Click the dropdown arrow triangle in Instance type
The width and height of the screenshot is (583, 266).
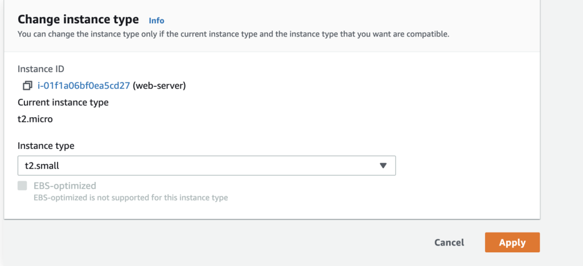pyautogui.click(x=383, y=165)
